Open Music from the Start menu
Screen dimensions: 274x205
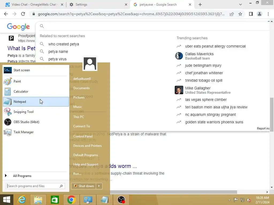[x=78, y=107]
